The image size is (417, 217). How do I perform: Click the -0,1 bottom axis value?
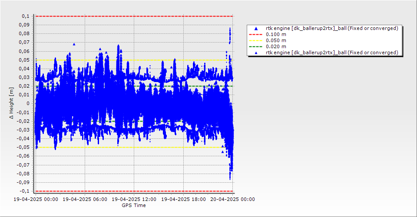(x=24, y=191)
